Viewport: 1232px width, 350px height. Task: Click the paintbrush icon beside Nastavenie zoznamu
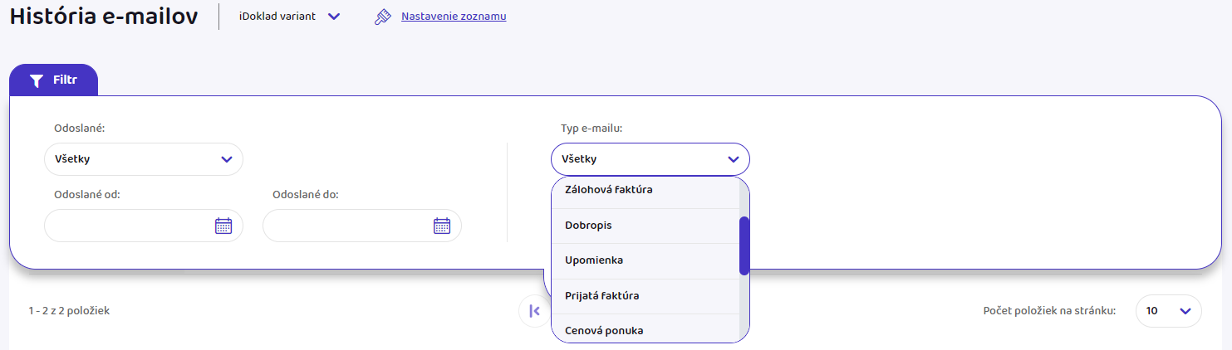(382, 17)
